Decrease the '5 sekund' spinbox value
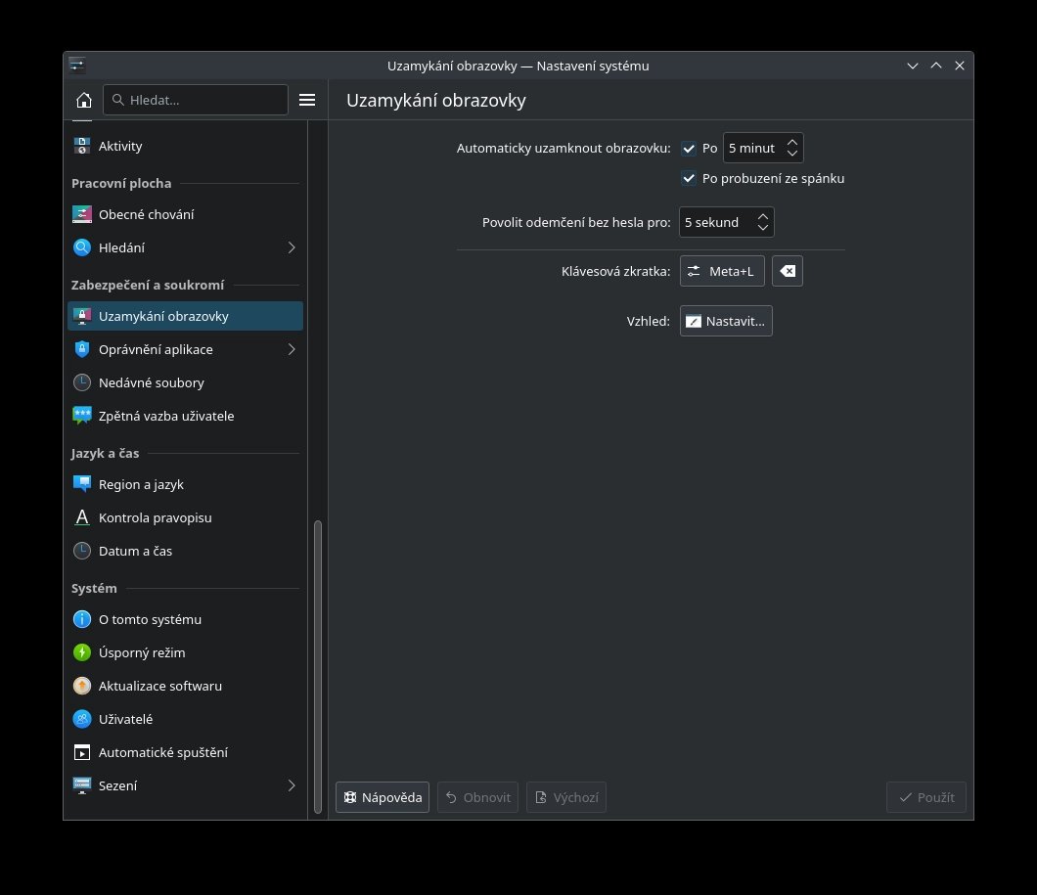 pos(762,228)
